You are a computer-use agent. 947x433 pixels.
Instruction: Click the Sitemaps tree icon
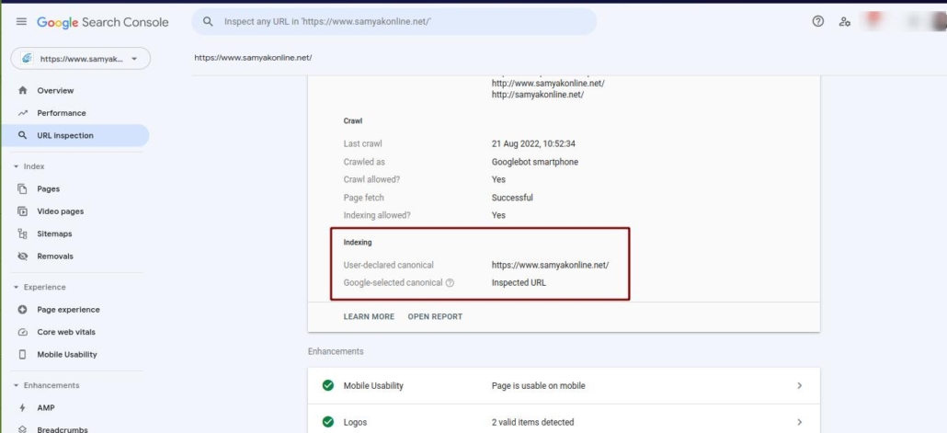[x=23, y=234]
